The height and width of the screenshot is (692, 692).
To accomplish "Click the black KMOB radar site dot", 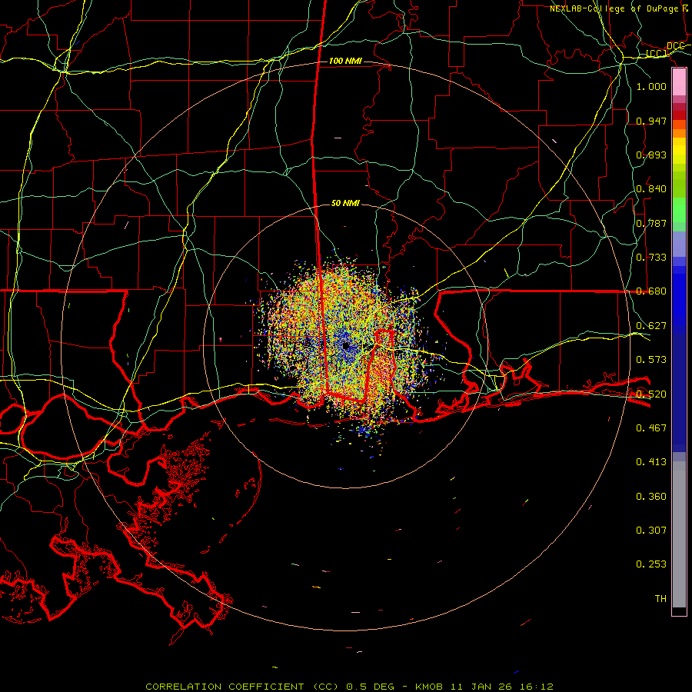I will click(346, 346).
